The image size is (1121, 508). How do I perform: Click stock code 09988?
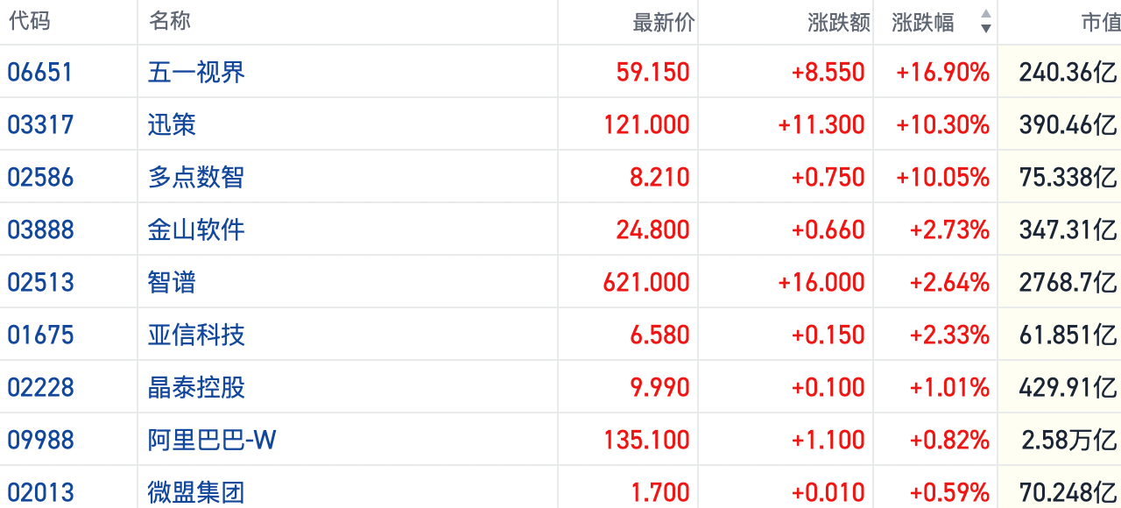[40, 440]
